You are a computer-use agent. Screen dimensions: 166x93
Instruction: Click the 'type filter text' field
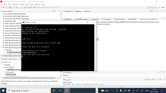point(11,62)
